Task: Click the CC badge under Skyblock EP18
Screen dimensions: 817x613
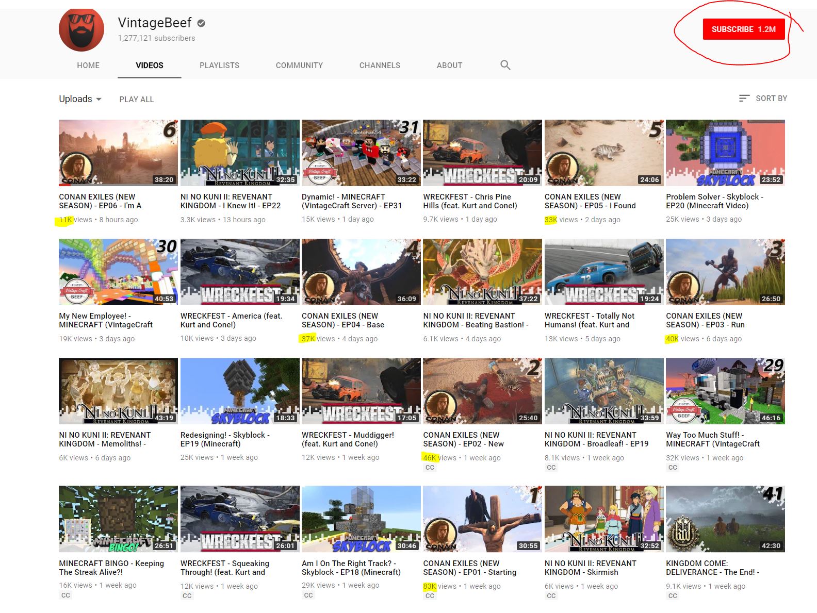Action: point(308,595)
